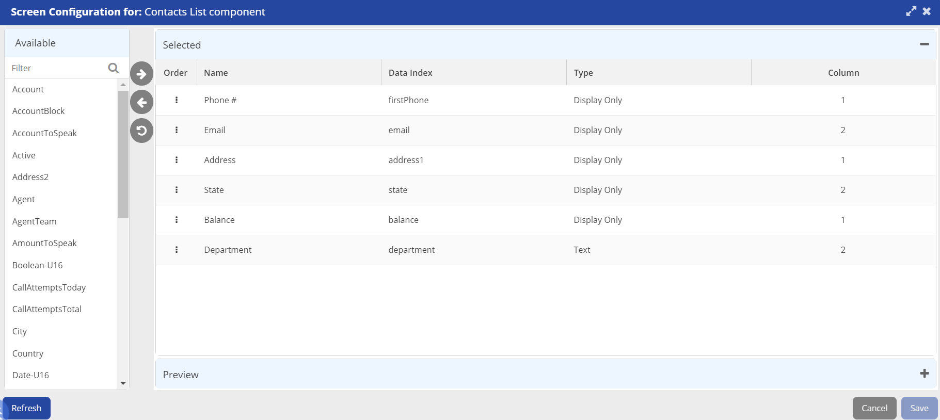Click the Preview panel header
The image size is (940, 420).
[x=546, y=374]
